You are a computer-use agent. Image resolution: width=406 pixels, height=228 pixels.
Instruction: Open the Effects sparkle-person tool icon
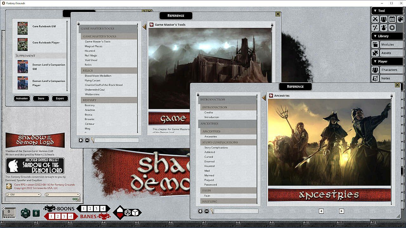(383, 28)
